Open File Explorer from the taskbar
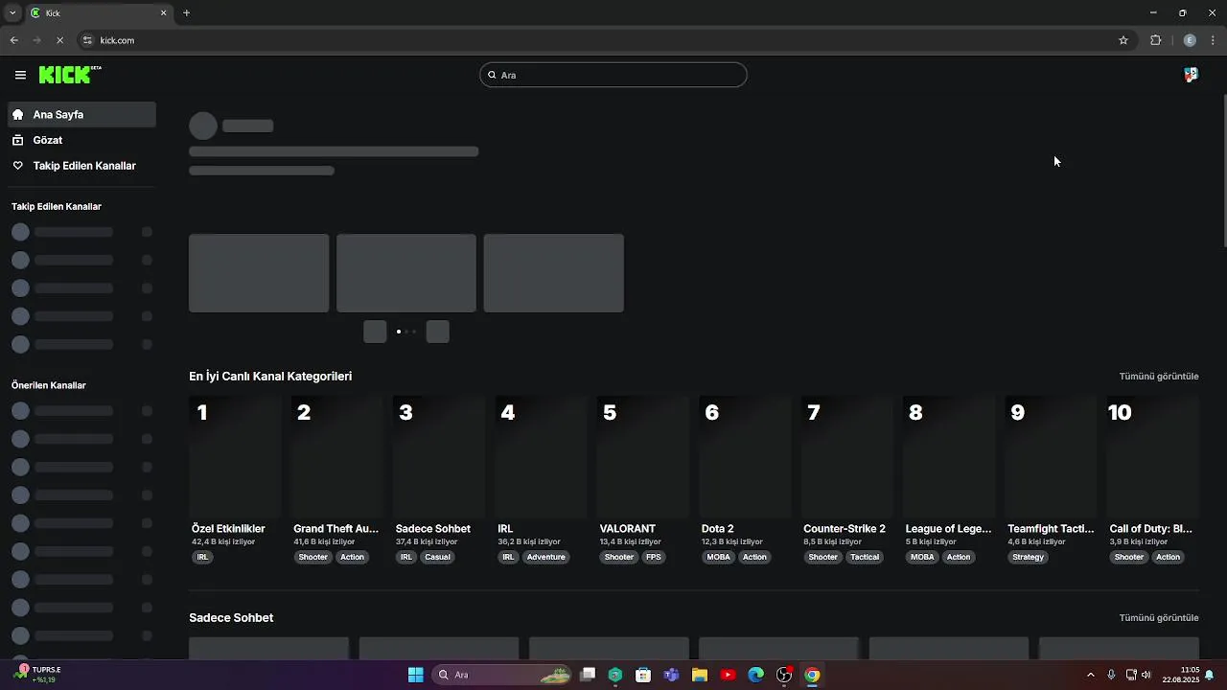Screen dimensions: 1227x690 (x=700, y=675)
